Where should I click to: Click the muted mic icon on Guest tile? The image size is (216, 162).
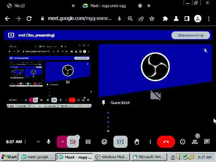206,50
